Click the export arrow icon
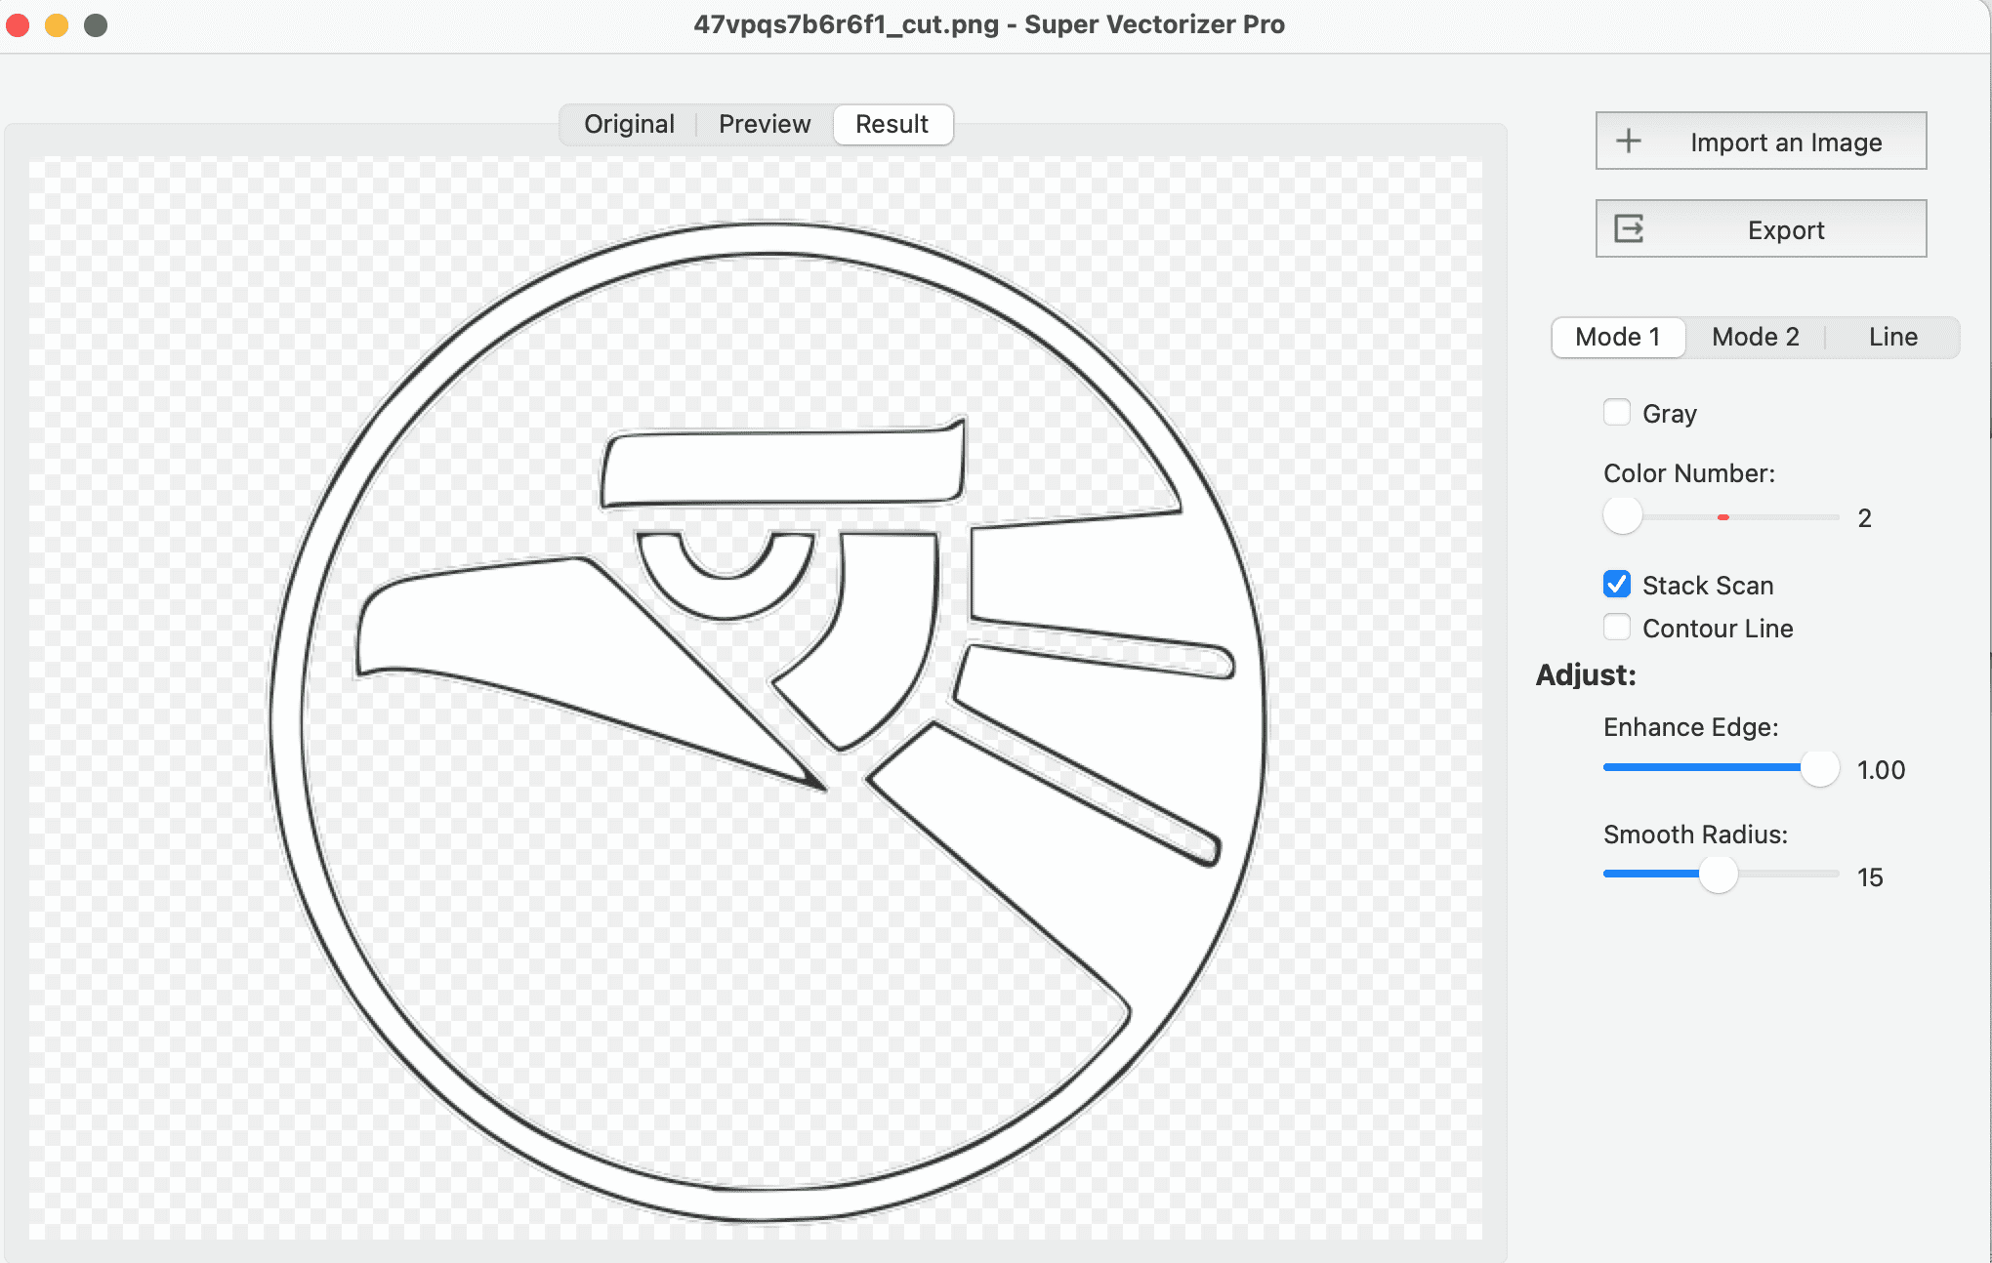 [1629, 228]
